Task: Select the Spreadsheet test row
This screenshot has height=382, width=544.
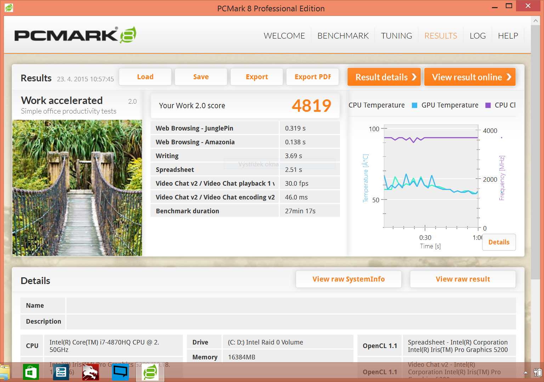Action: [x=245, y=169]
